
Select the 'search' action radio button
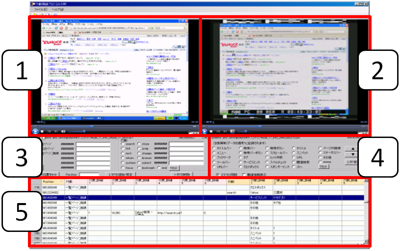tap(123, 145)
